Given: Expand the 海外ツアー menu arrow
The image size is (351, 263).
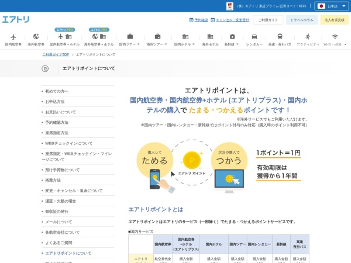Looking at the screenshot, I should (x=166, y=44).
